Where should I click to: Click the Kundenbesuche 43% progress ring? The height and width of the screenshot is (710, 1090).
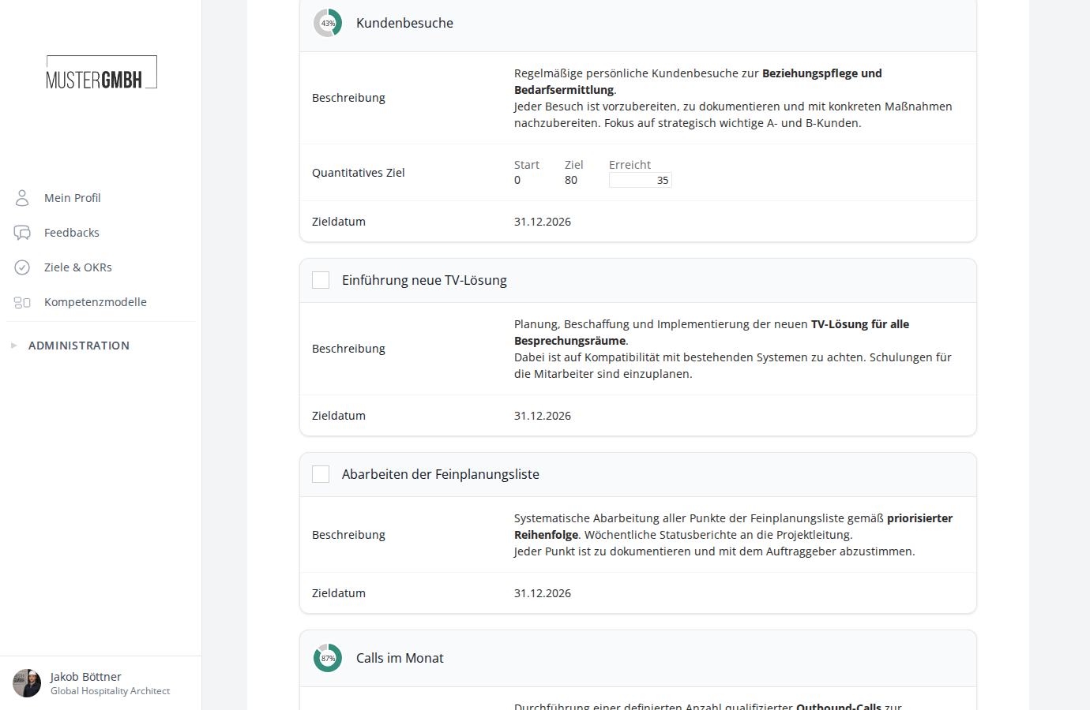click(328, 23)
